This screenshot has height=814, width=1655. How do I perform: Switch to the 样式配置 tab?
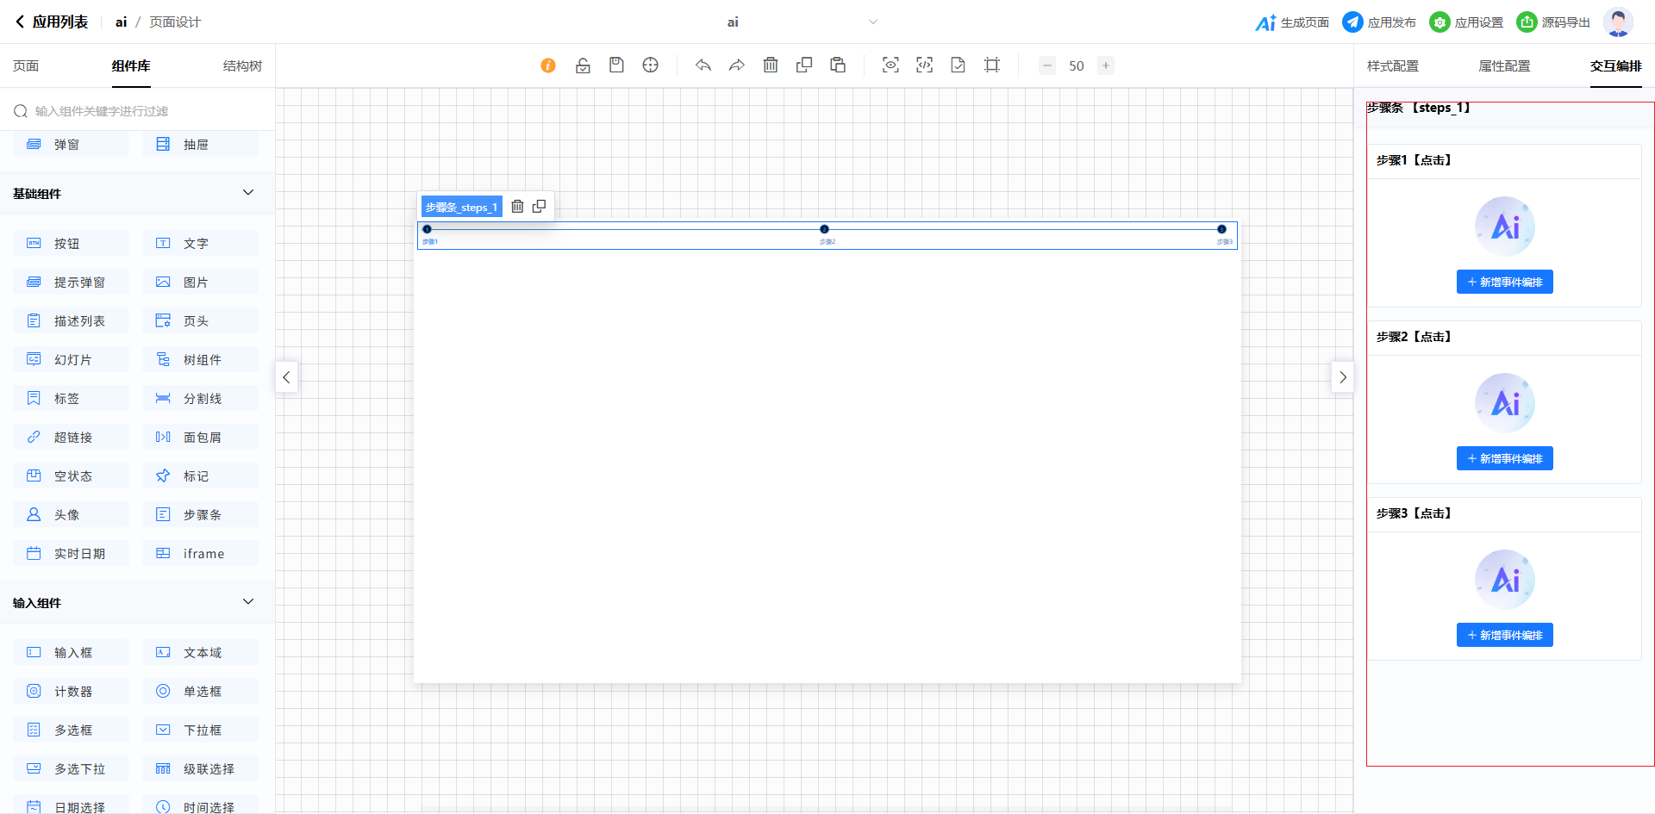pyautogui.click(x=1392, y=66)
